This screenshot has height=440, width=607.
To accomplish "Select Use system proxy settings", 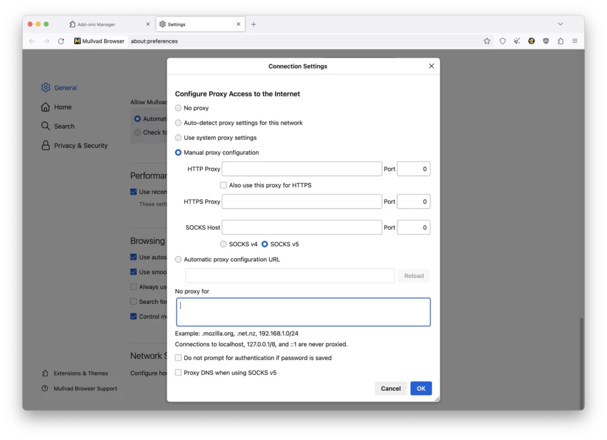I will pyautogui.click(x=178, y=137).
